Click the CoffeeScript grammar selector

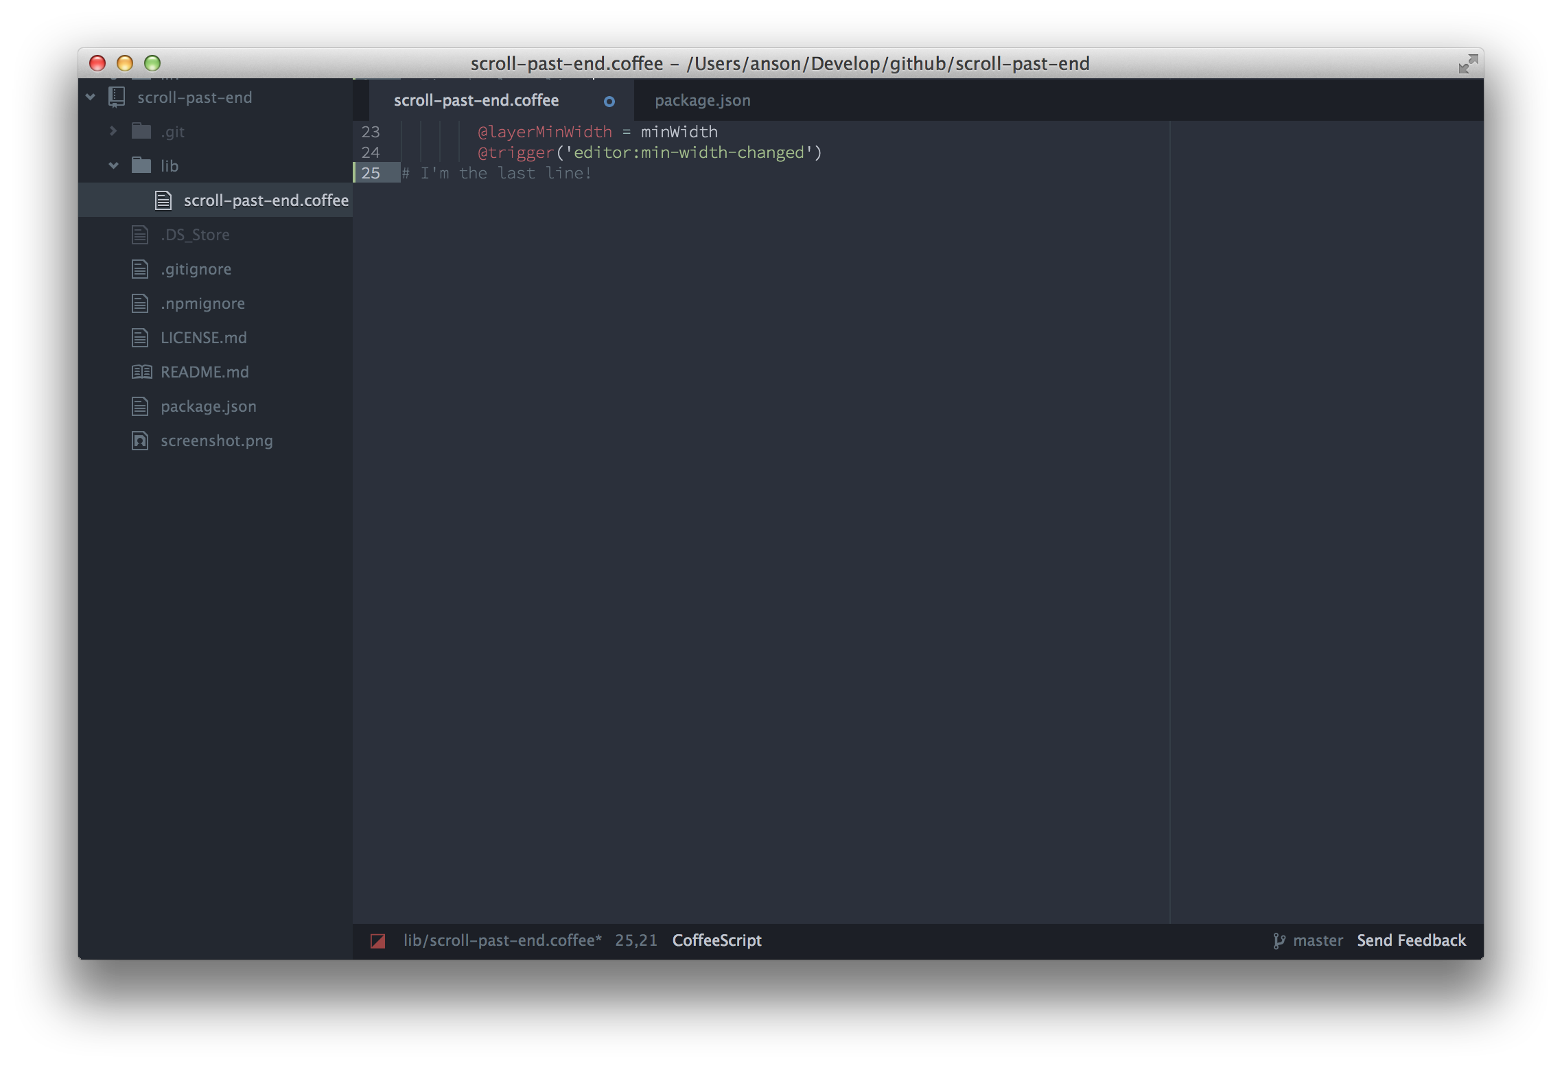click(716, 940)
